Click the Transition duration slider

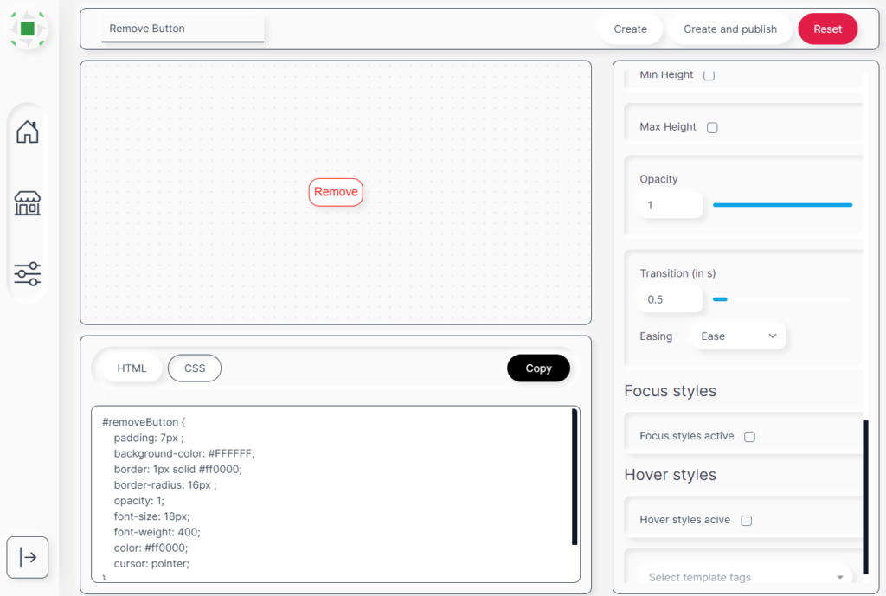click(782, 299)
